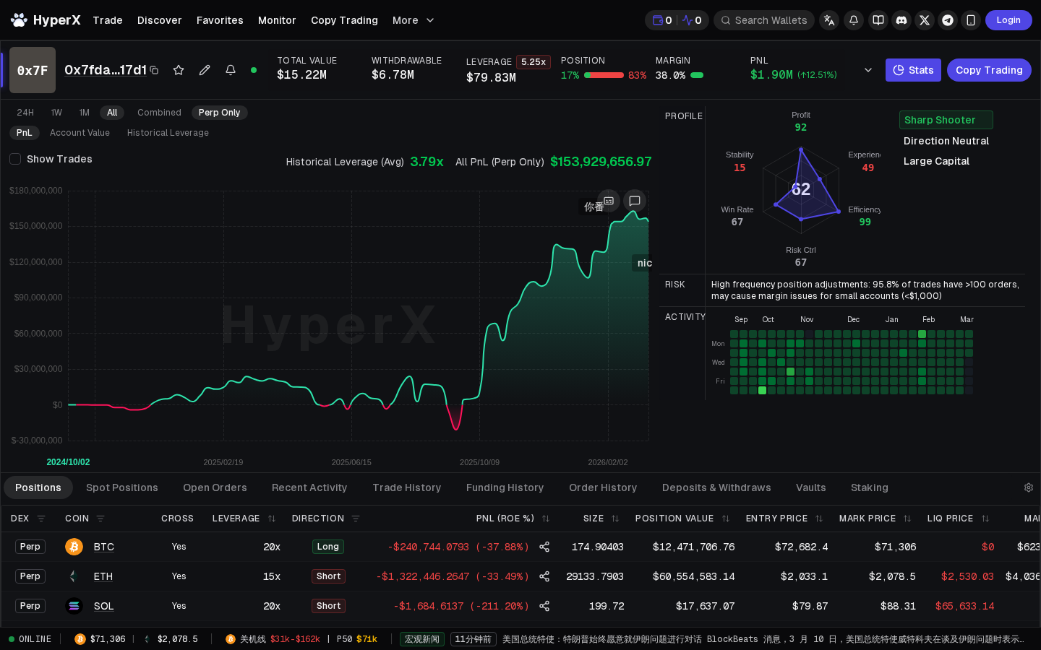Enable the Show Trades checkbox
Screen dimensions: 1041x650
(15, 159)
